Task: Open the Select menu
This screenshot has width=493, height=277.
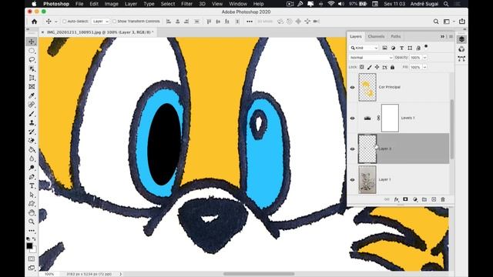Action: click(x=168, y=4)
